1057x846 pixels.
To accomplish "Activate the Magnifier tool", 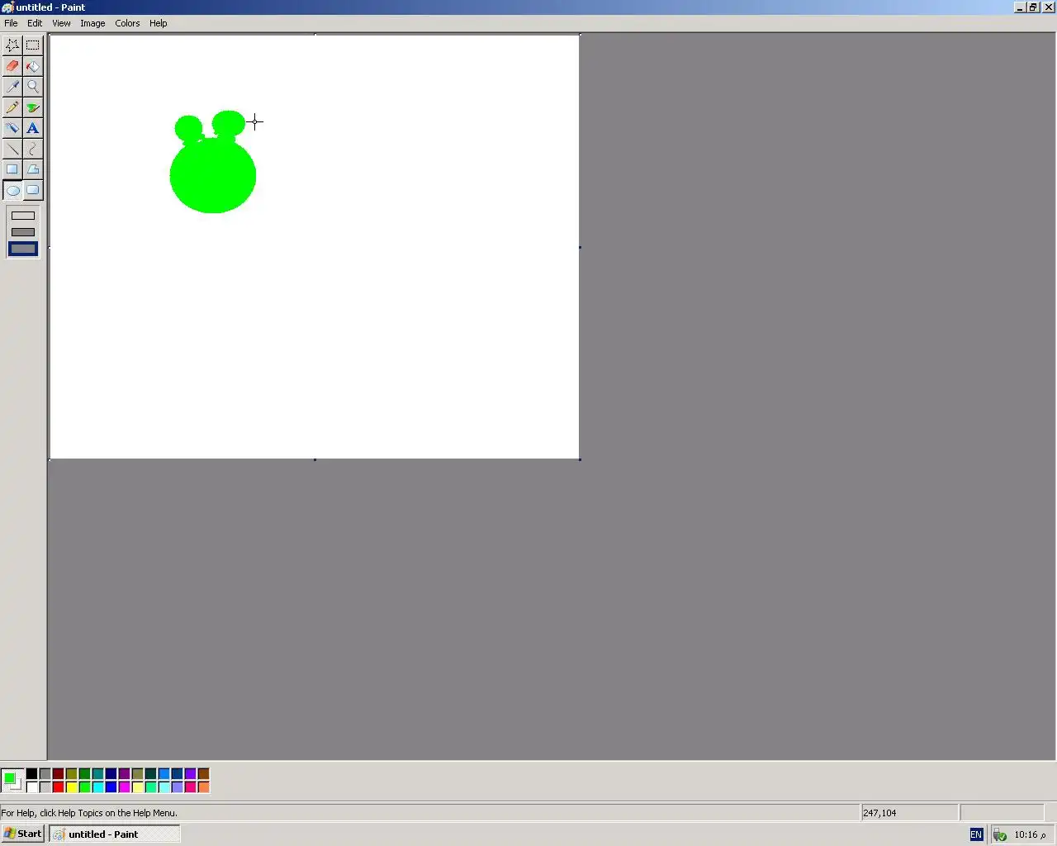I will tap(33, 87).
